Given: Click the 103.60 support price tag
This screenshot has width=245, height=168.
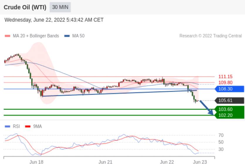Looking at the screenshot, I should coord(229,109).
